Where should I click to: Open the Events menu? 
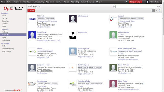(x=59, y=2)
